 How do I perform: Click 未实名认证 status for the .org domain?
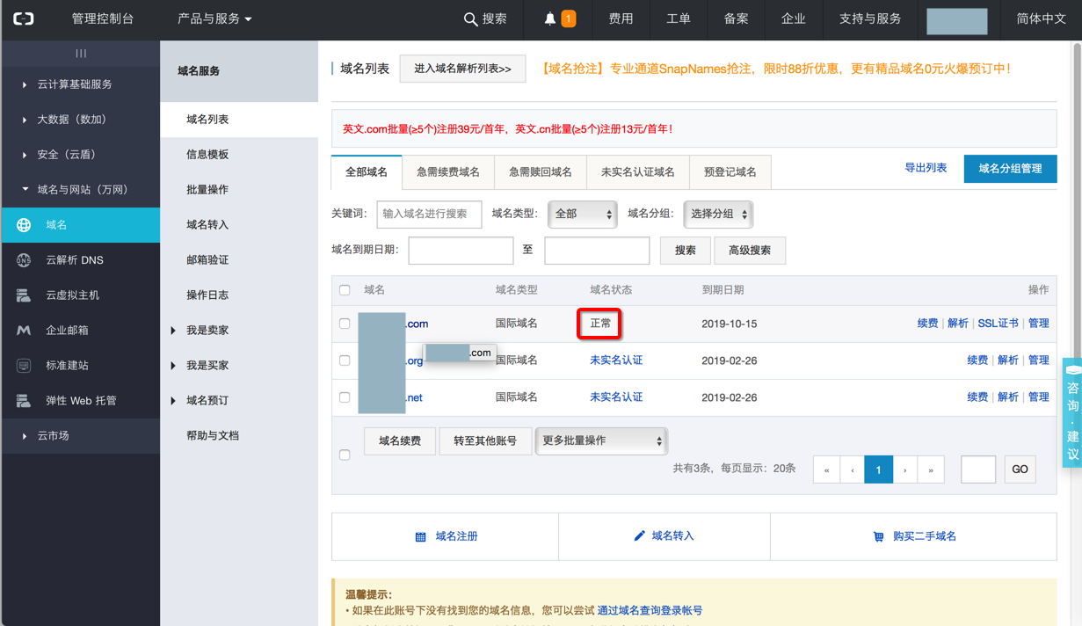coord(616,360)
